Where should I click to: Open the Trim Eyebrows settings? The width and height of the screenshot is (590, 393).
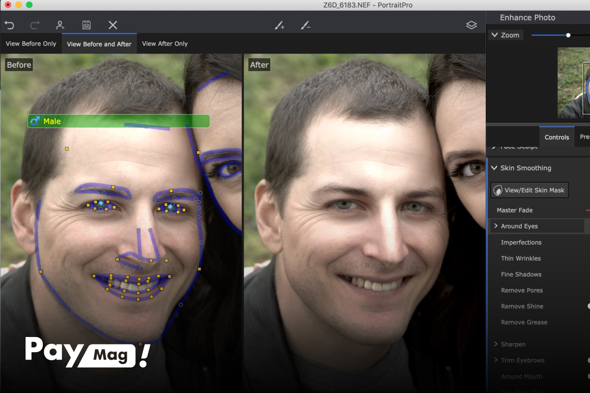[x=522, y=360]
